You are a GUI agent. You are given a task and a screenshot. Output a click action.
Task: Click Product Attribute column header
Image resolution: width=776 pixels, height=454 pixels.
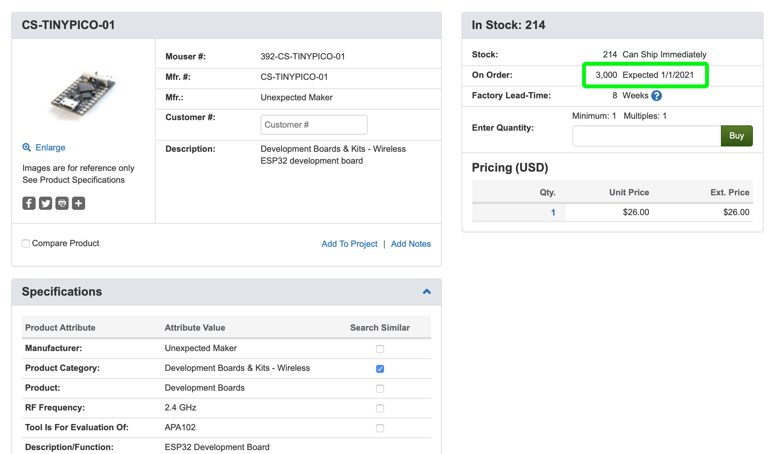(x=60, y=328)
